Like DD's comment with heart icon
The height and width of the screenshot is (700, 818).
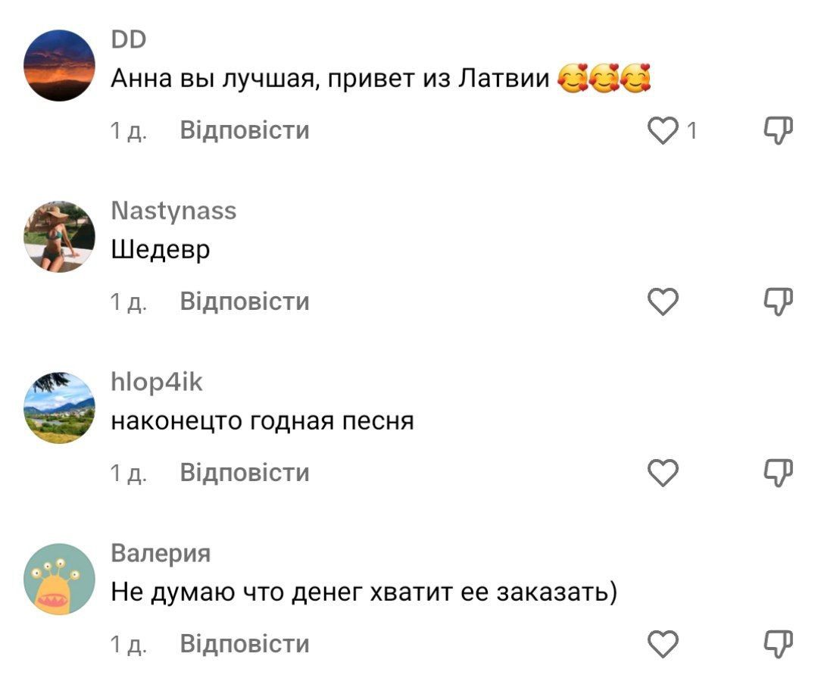pos(663,130)
